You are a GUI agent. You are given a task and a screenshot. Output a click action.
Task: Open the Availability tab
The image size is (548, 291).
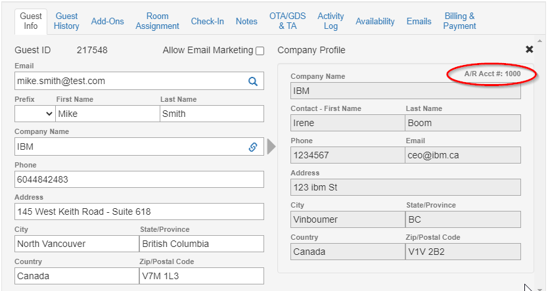pos(375,21)
